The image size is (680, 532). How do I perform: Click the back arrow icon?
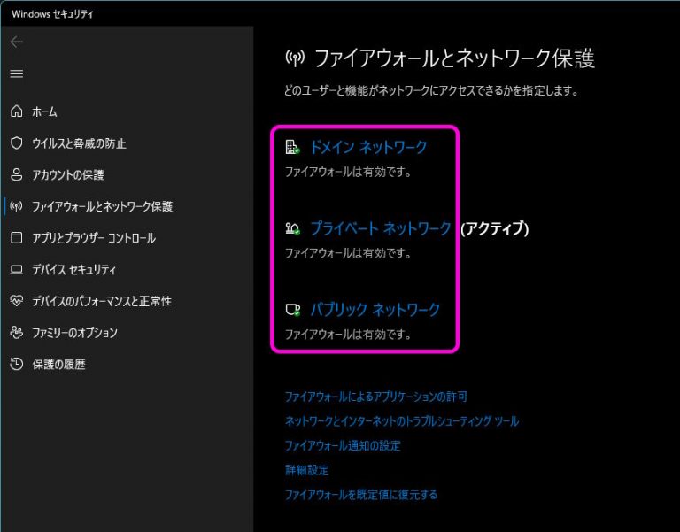[17, 42]
